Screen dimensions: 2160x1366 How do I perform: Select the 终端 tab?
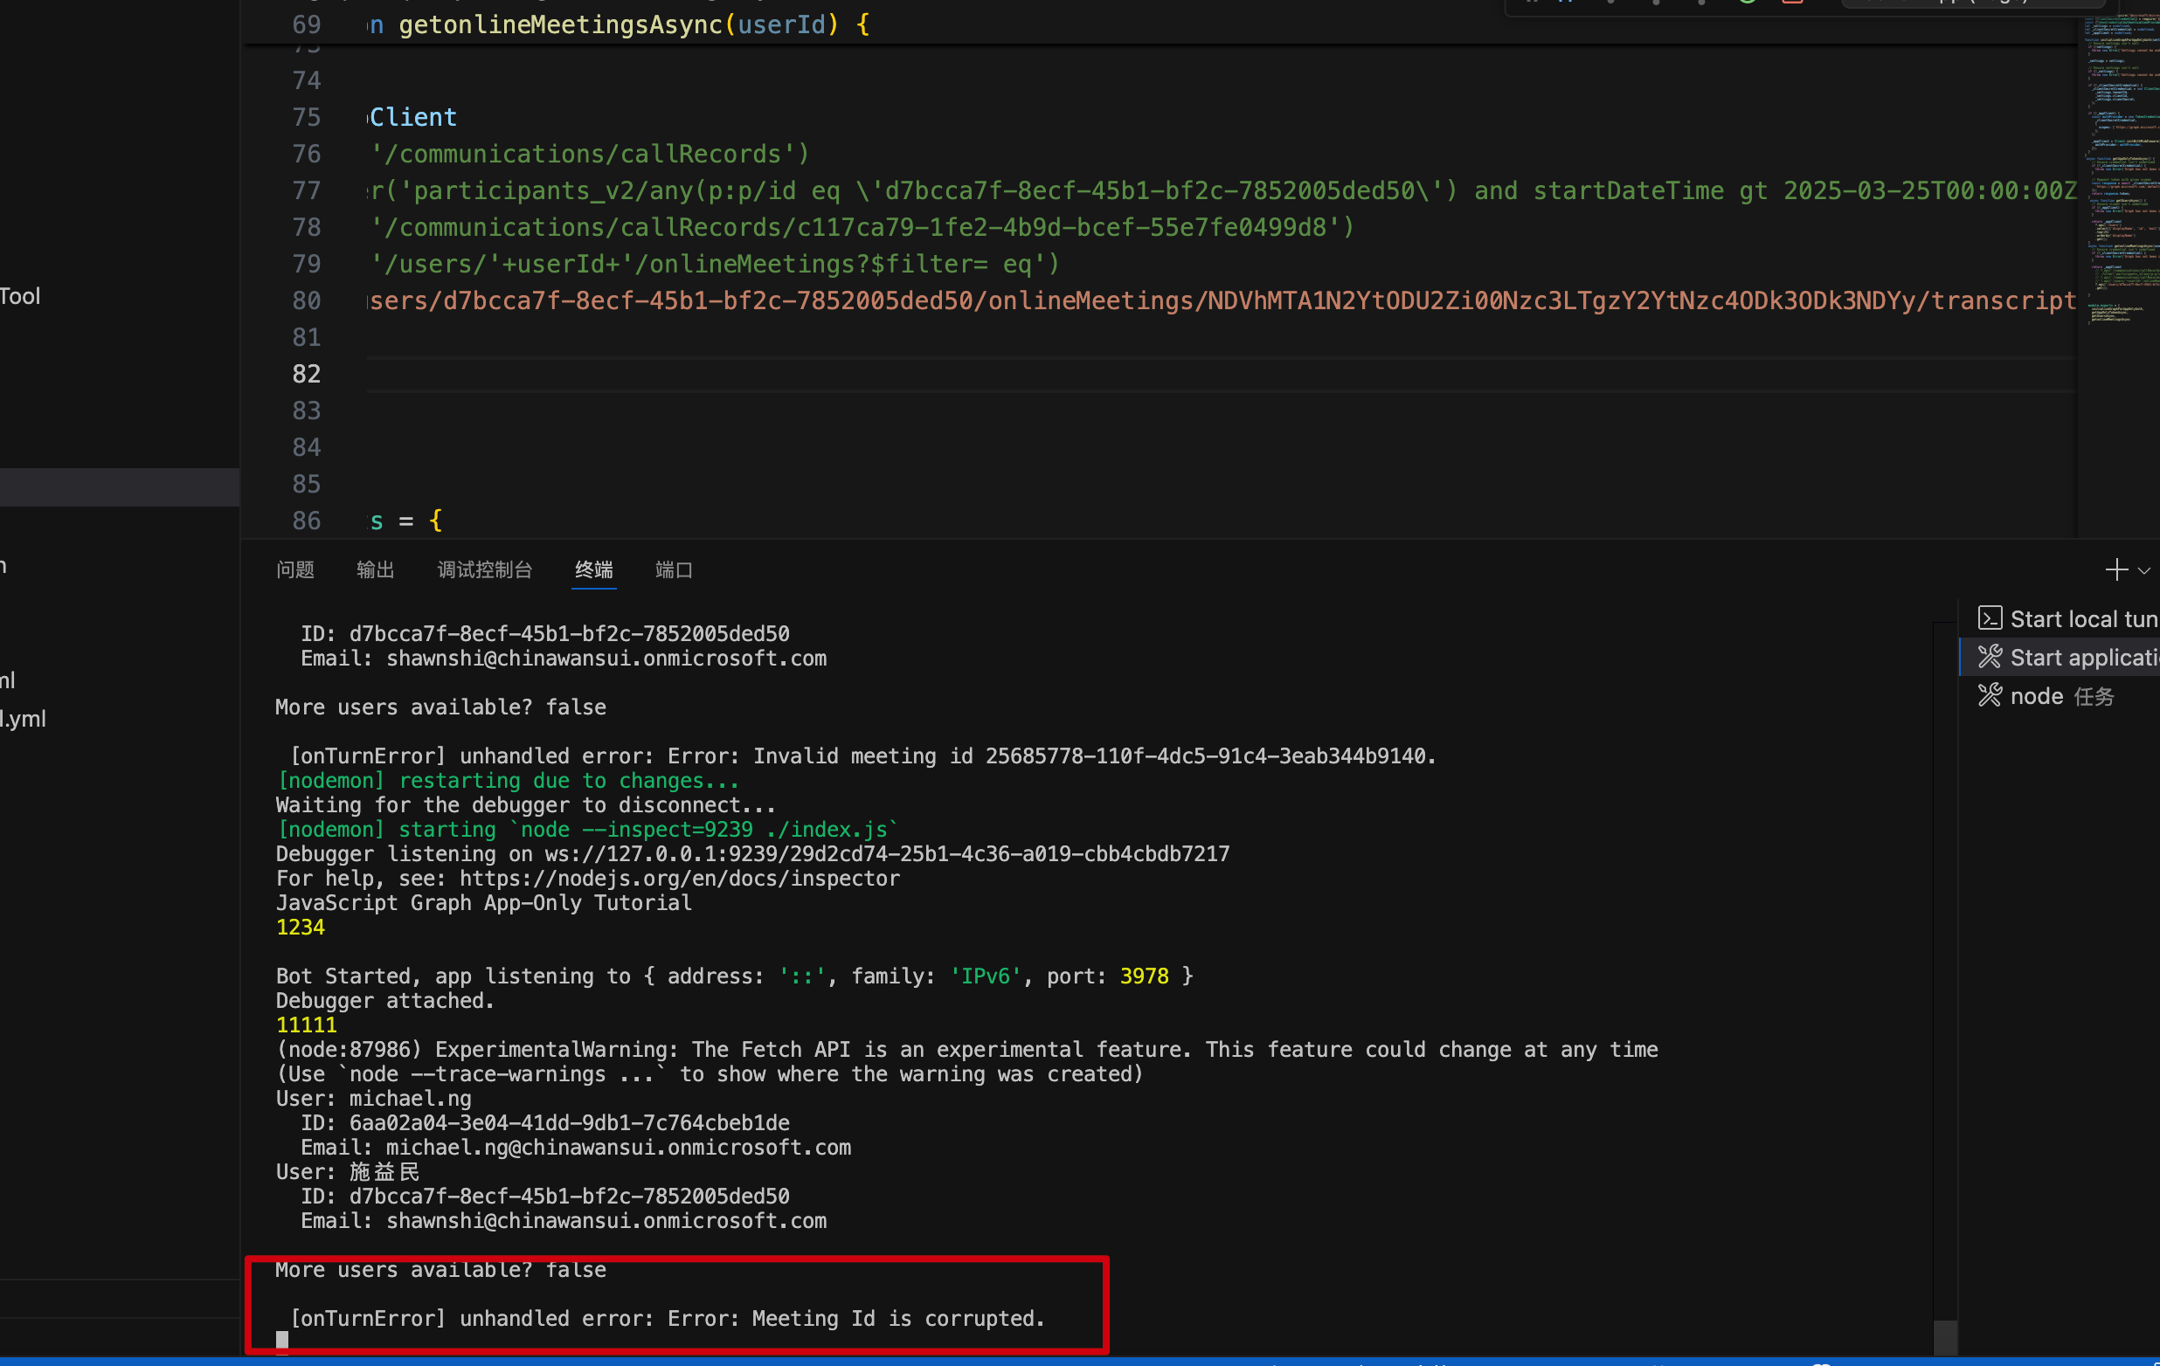coord(594,570)
